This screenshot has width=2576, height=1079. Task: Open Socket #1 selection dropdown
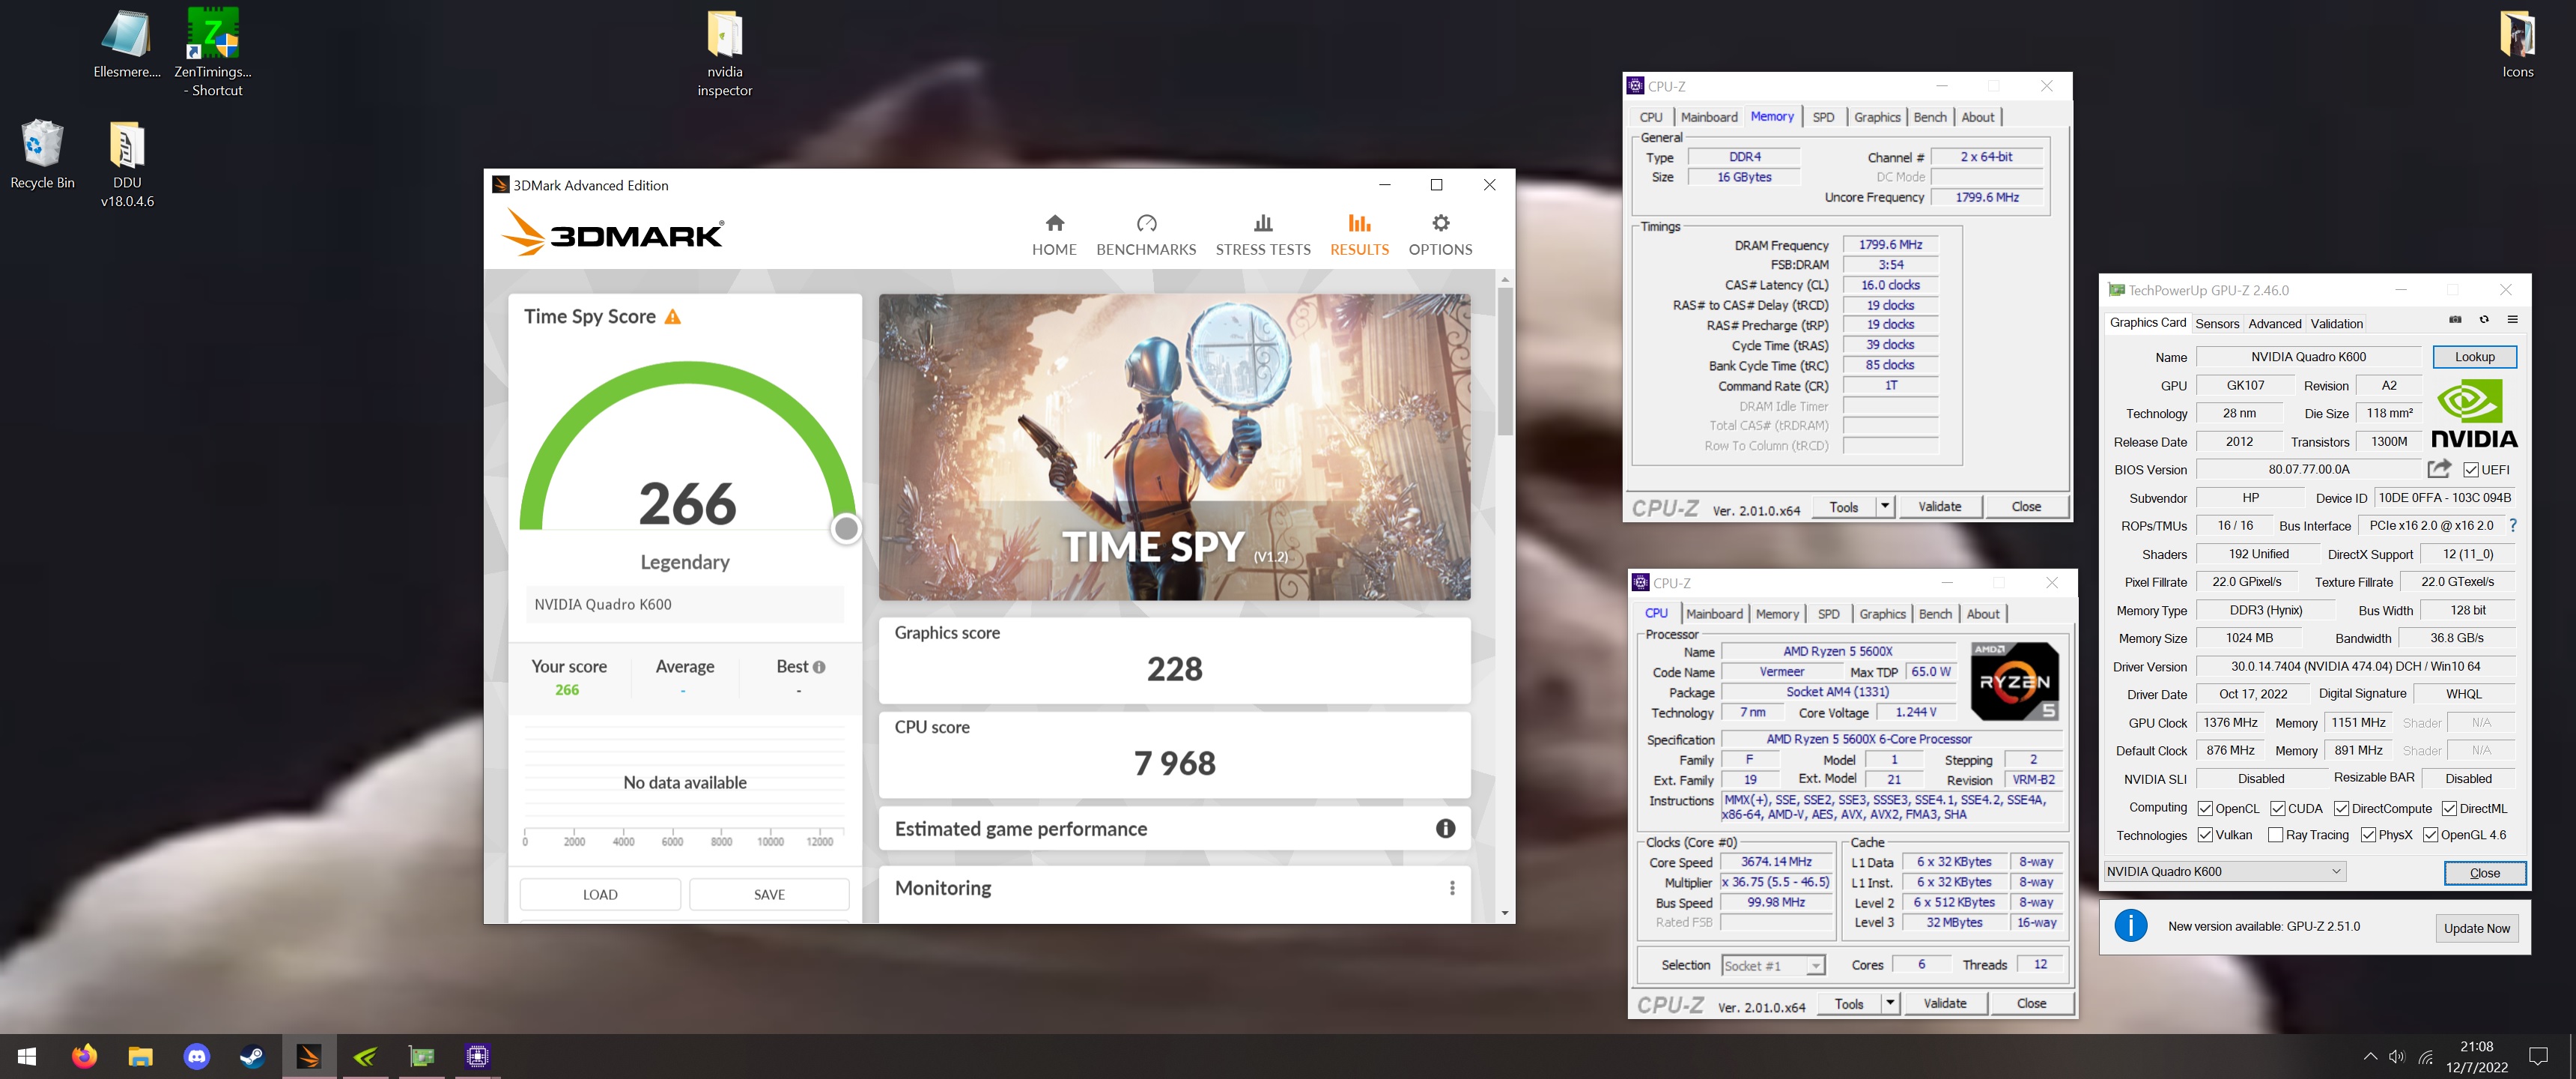tap(1773, 965)
